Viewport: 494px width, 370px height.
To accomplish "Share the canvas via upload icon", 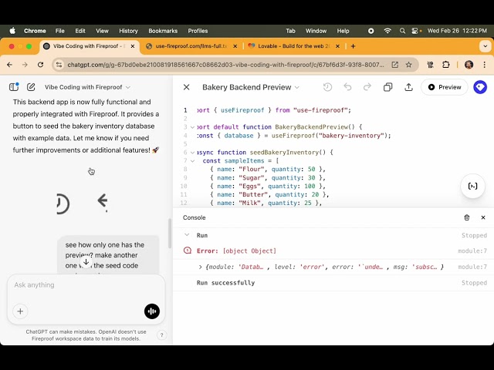I will click(408, 87).
